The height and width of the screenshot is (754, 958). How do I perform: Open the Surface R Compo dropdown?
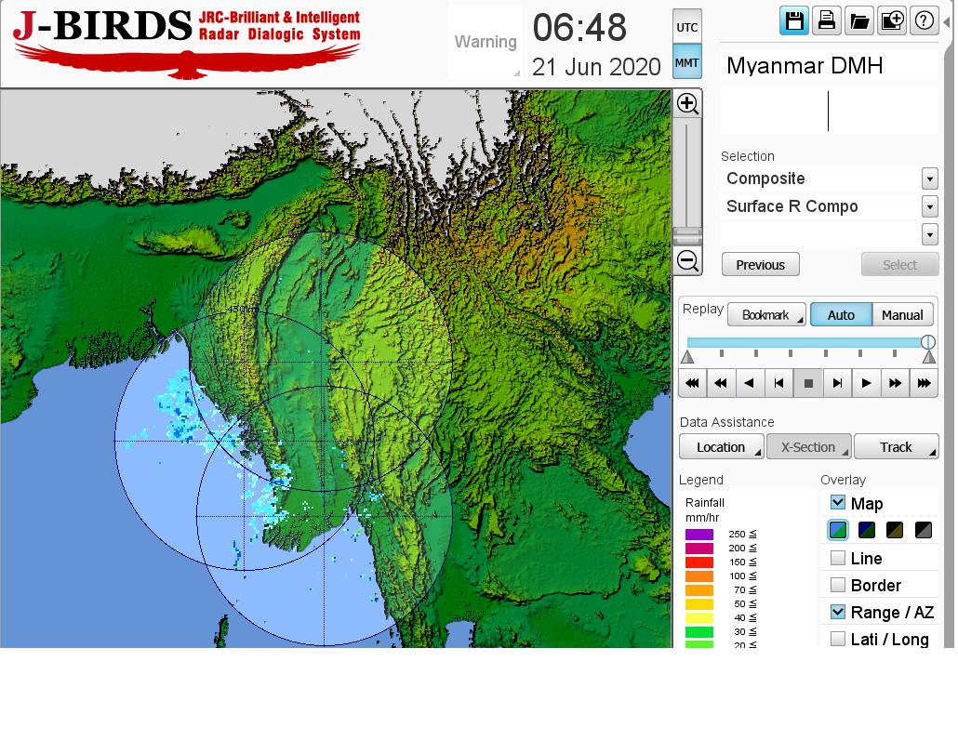pyautogui.click(x=929, y=206)
